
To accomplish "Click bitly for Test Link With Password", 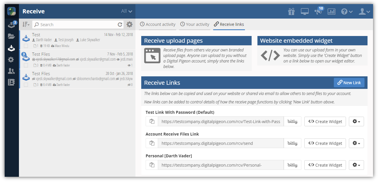I will click(x=292, y=122).
